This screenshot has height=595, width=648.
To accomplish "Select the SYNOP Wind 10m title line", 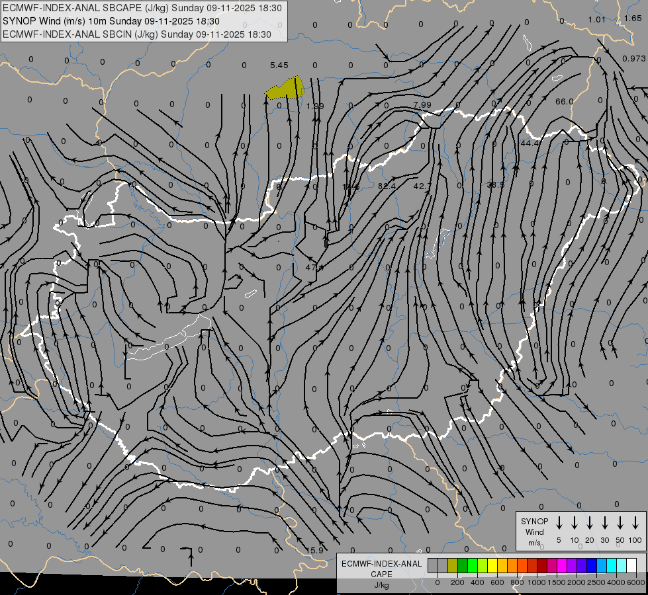I will point(111,21).
